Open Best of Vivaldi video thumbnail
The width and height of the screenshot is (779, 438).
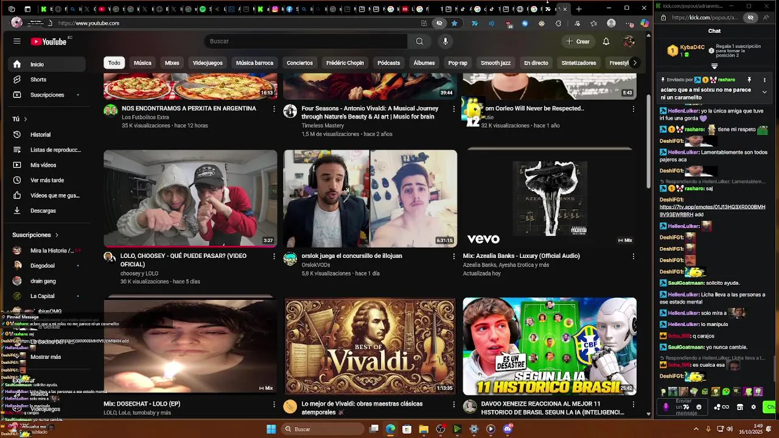(370, 346)
